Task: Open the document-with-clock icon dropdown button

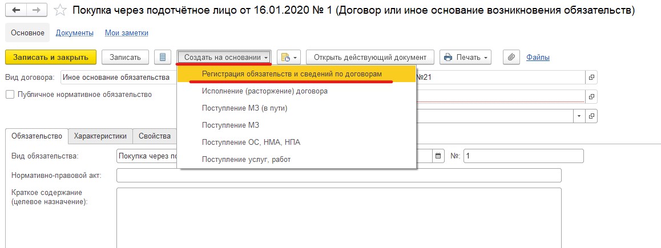Action: [x=289, y=57]
